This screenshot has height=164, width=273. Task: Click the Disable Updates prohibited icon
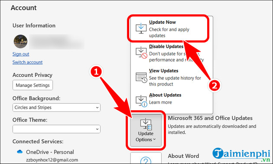[141, 52]
